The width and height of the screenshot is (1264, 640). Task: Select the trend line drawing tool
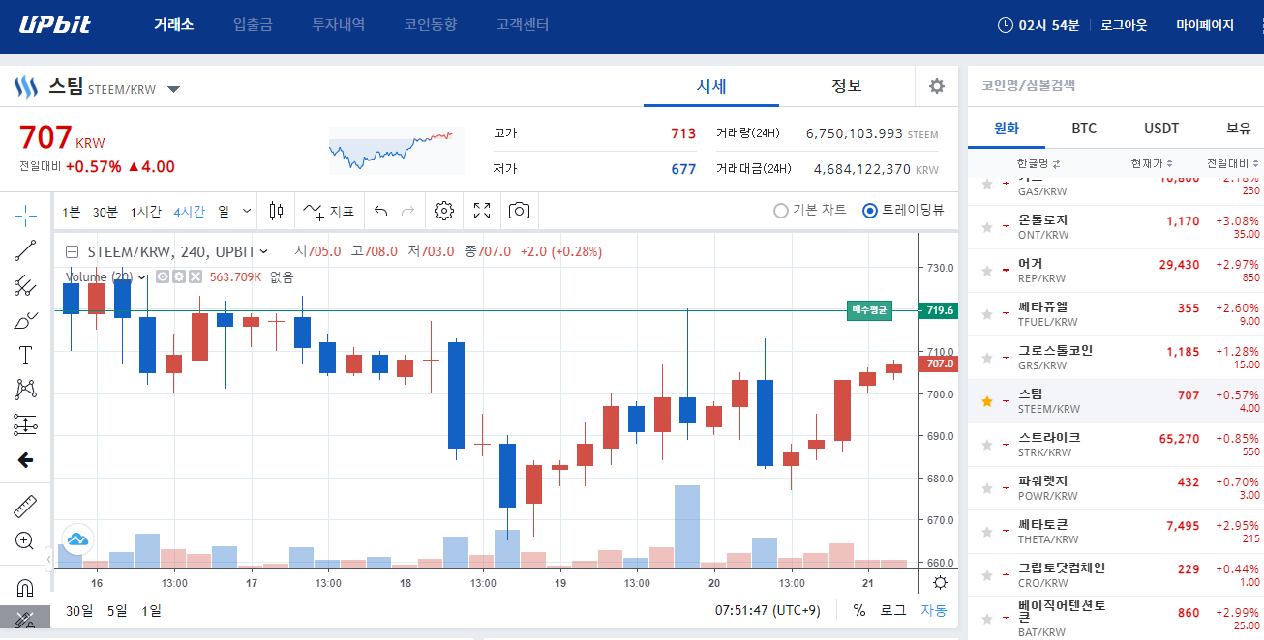(x=25, y=250)
